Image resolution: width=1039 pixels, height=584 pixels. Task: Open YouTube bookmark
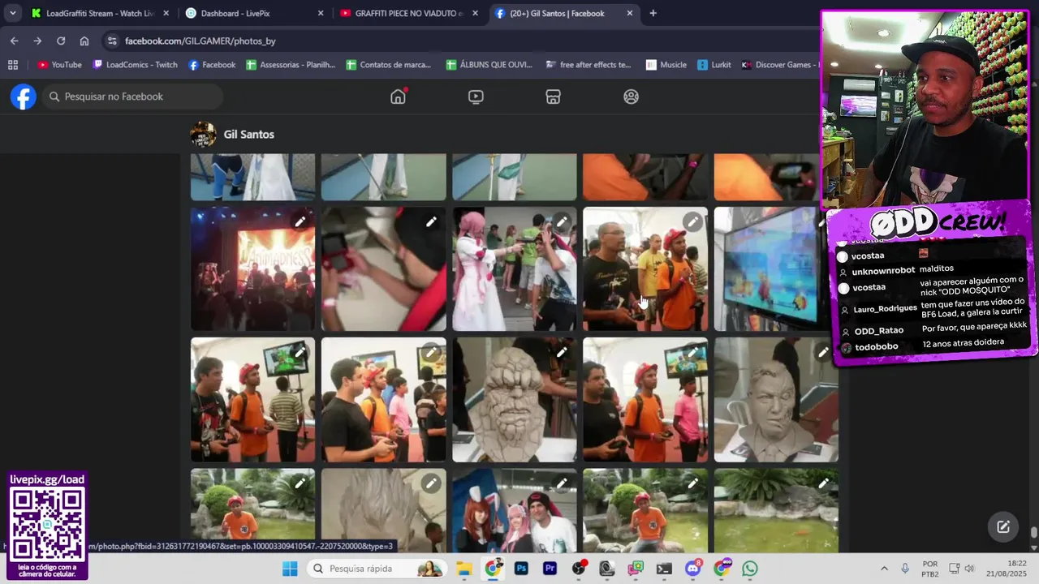(59, 65)
